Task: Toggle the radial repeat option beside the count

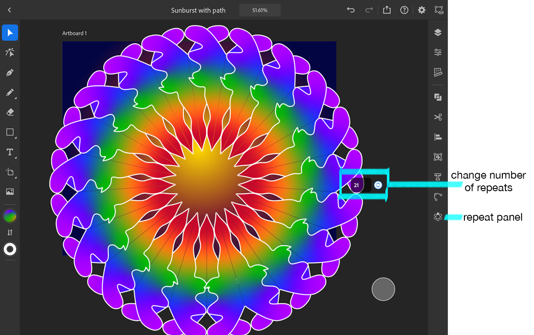Action: pos(377,184)
